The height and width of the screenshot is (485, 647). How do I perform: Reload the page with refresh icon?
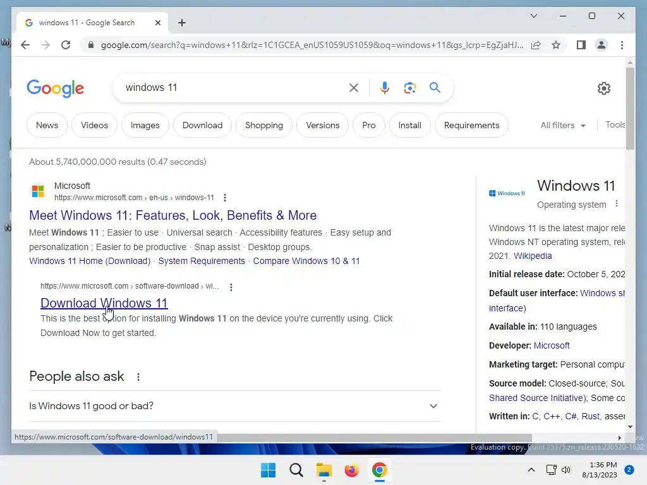pyautogui.click(x=66, y=45)
